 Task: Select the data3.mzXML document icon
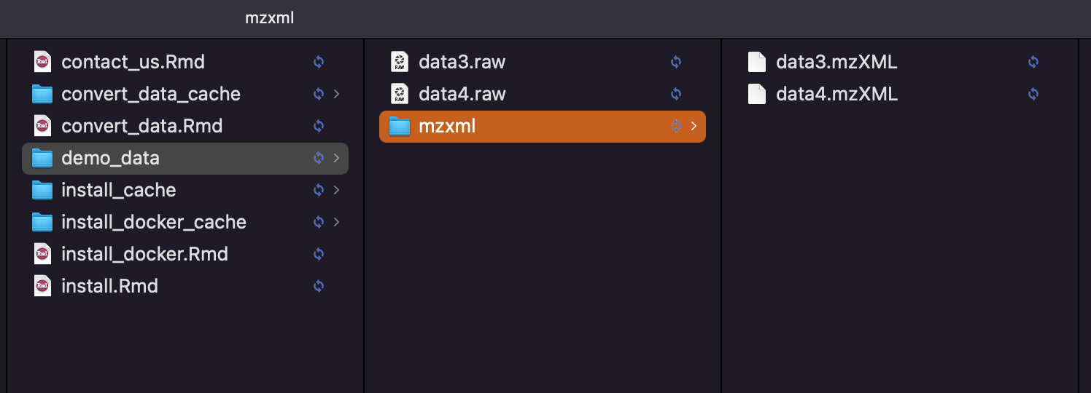757,62
